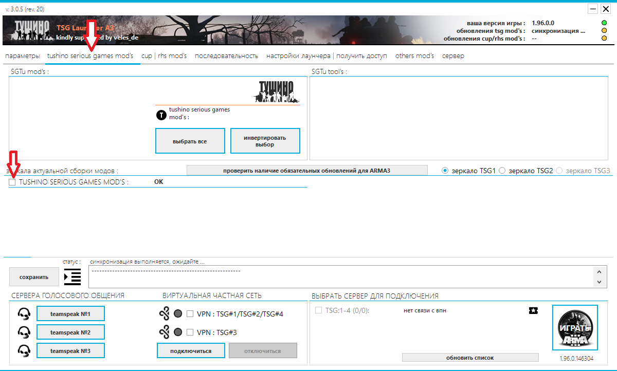The height and width of the screenshot is (371, 617).
Task: Click проверить наличие обязательных обновлений для ARMA3
Action: pyautogui.click(x=307, y=170)
